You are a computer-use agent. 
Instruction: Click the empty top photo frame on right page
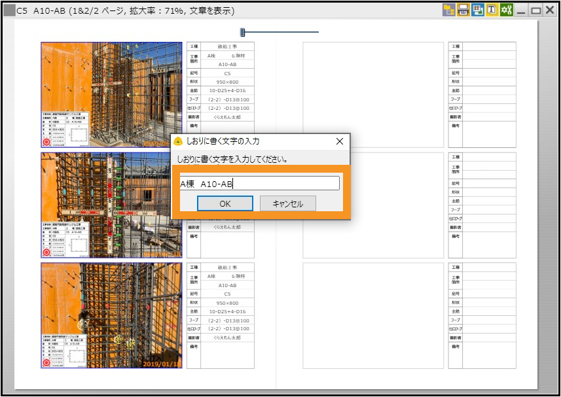373,95
